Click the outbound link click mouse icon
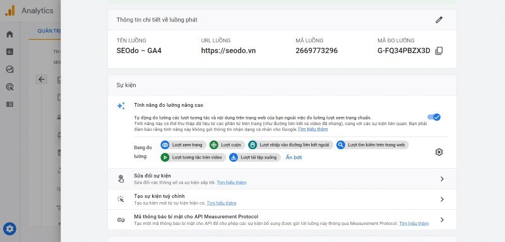505x242 pixels. click(x=252, y=145)
